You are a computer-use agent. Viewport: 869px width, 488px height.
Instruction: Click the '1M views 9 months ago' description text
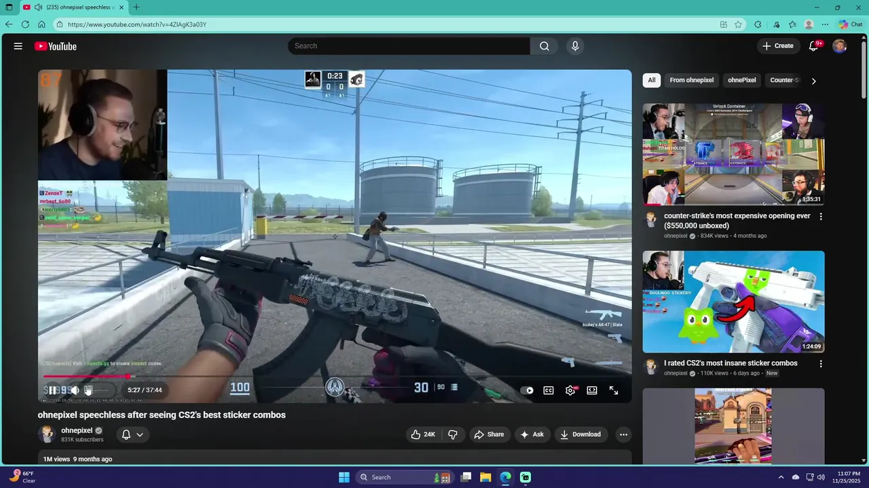tap(77, 459)
